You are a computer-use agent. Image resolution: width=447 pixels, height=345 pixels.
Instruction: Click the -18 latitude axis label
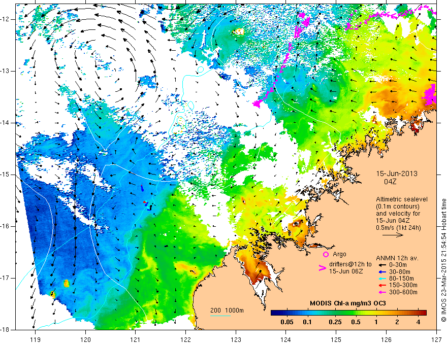pos(5,329)
